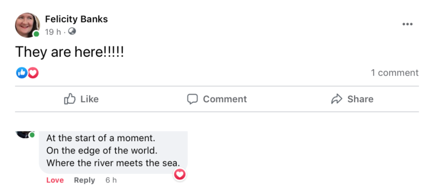Click the commenter's partially visible avatar

24,134
